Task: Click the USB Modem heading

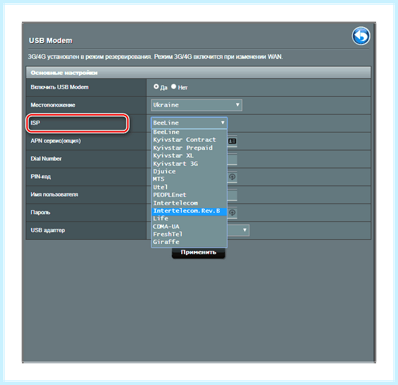Action: [x=50, y=40]
